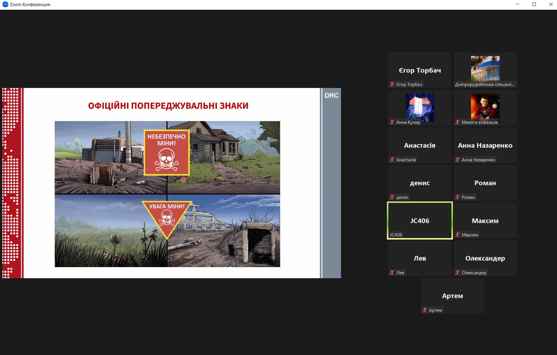
Task: Click the muted mic icon beside Микита ковальов
Action: (457, 122)
